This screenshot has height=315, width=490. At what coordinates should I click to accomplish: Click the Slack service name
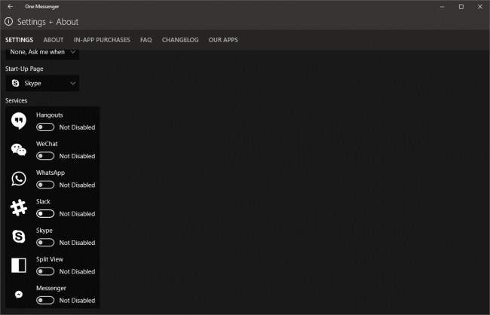pyautogui.click(x=43, y=201)
